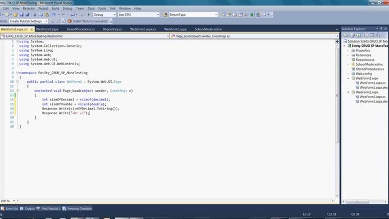Click the Cut toolbar icon
Image resolution: width=389 pixels, height=219 pixels.
[x=35, y=15]
